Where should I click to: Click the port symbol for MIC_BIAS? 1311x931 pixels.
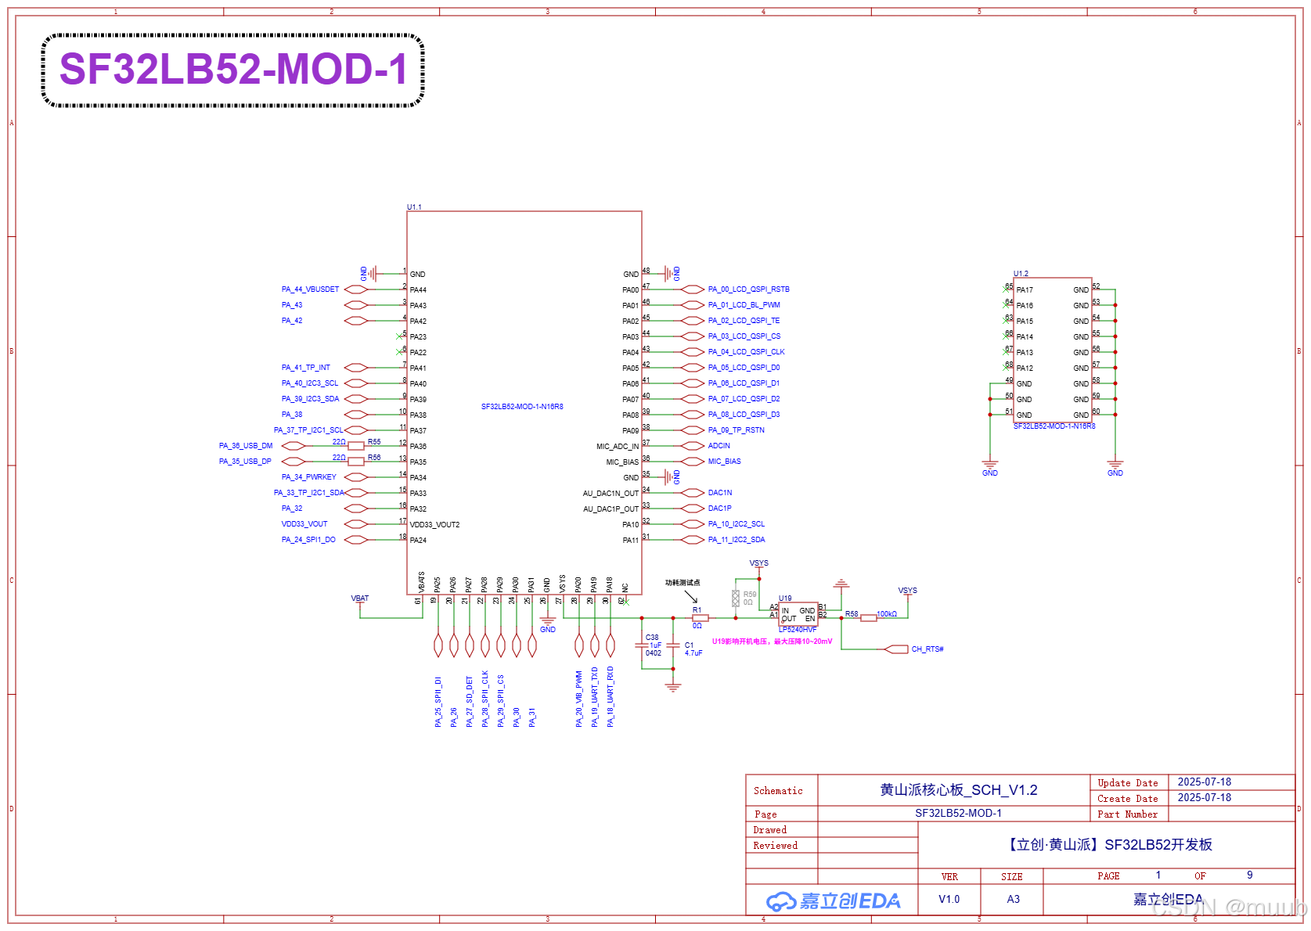point(693,462)
